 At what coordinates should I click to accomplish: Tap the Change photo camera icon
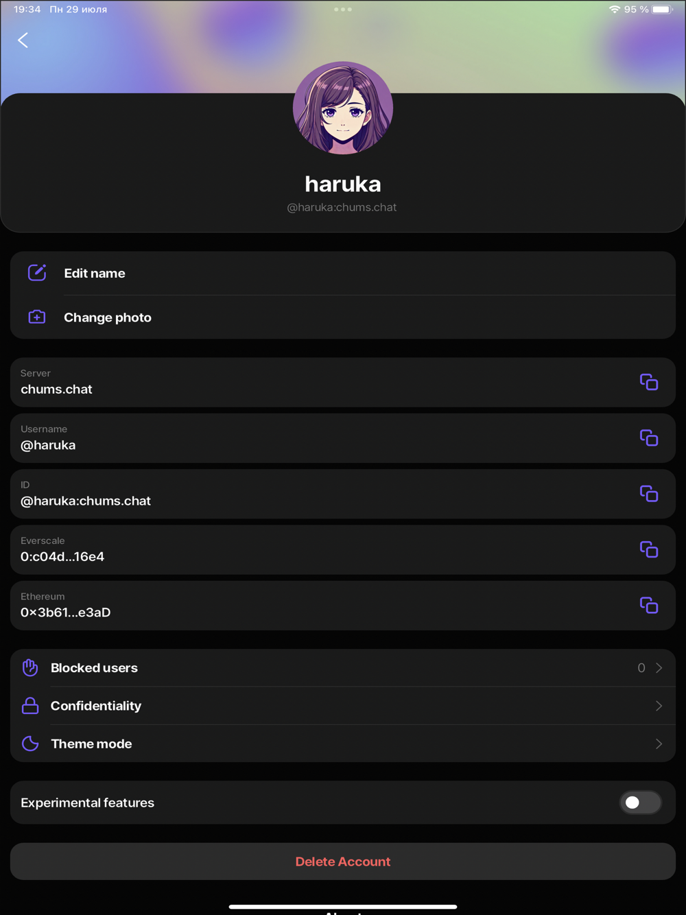(x=37, y=317)
